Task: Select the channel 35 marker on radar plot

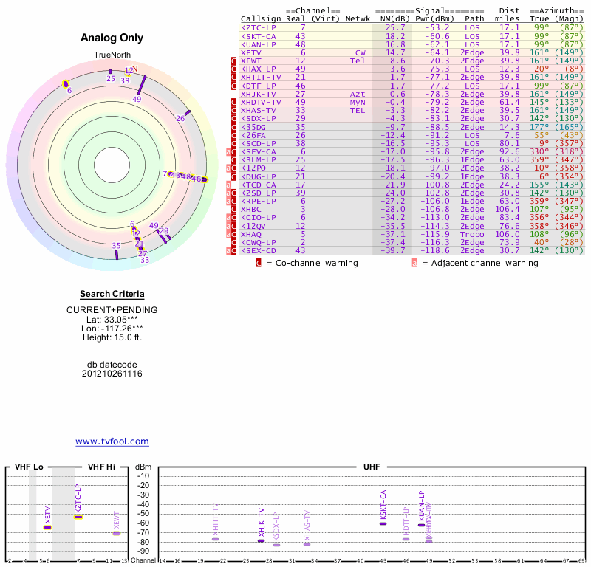Action: coord(116,255)
